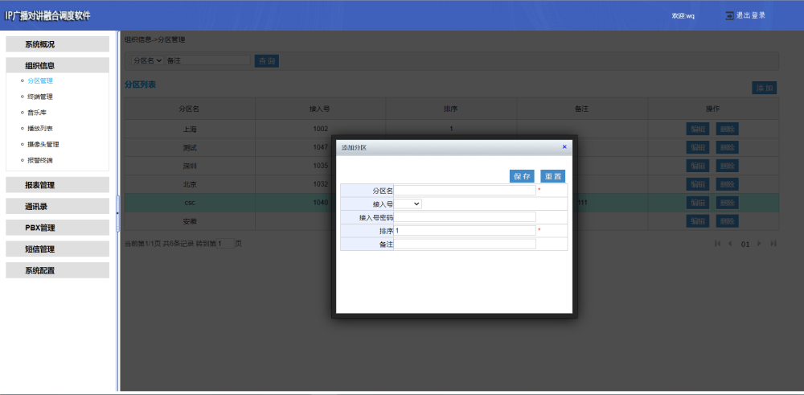The height and width of the screenshot is (395, 804).
Task: Click the 重置 button
Action: click(x=553, y=176)
